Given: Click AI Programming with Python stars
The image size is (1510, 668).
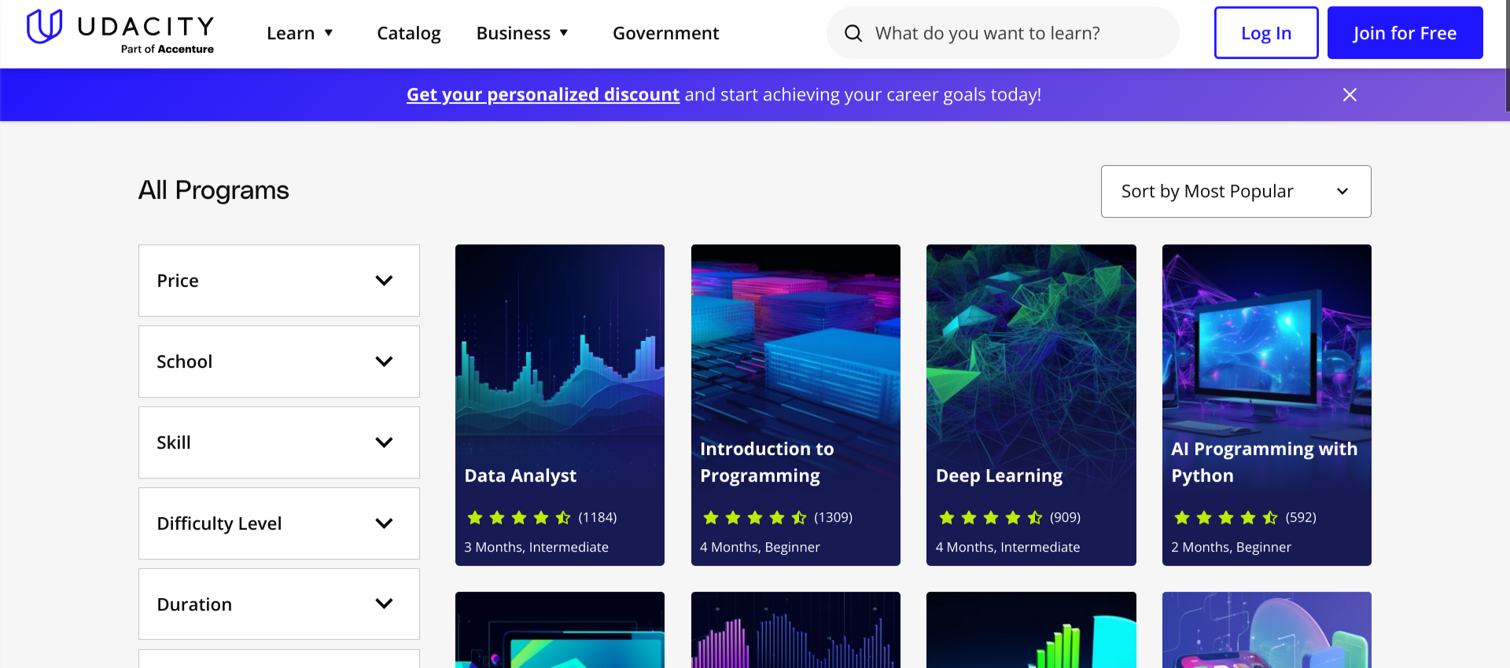Looking at the screenshot, I should point(1225,517).
